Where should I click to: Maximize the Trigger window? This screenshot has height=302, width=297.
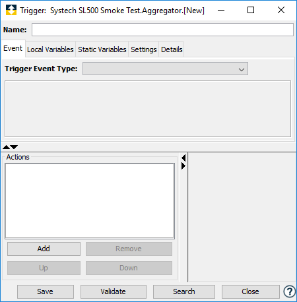click(x=251, y=10)
